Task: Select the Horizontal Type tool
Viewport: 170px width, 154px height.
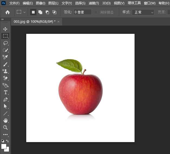Action: [5, 93]
